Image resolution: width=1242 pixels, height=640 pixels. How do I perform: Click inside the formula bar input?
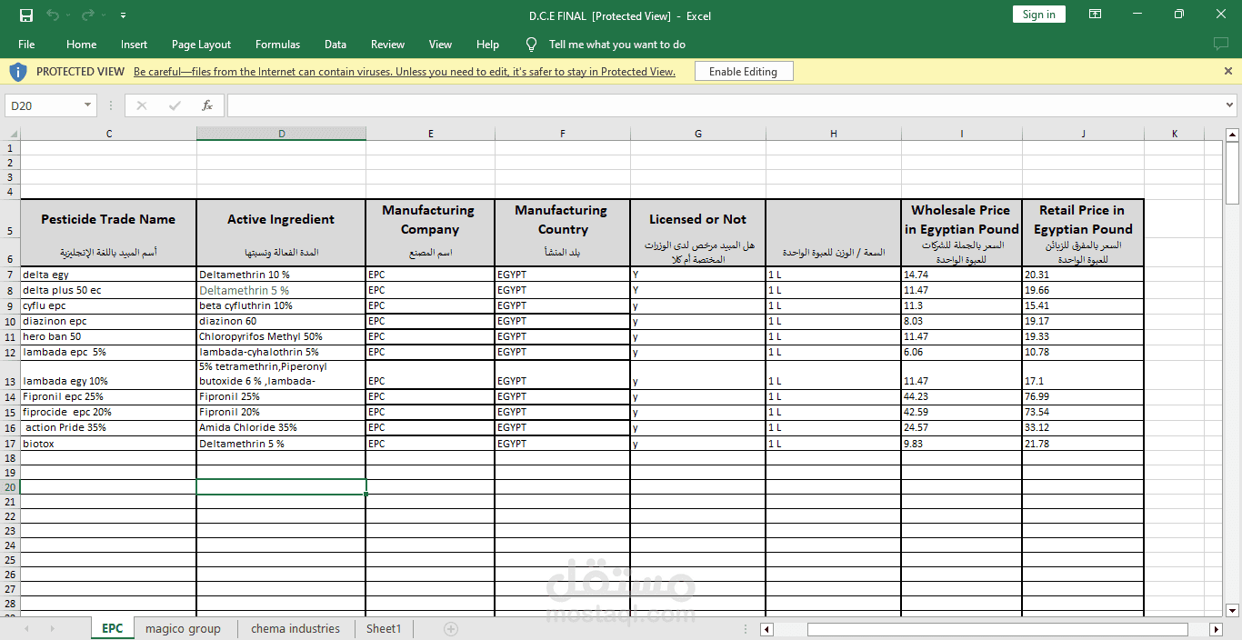tap(725, 105)
